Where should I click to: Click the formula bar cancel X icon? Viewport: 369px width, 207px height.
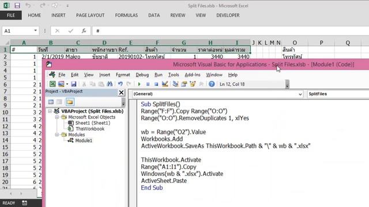click(57, 30)
